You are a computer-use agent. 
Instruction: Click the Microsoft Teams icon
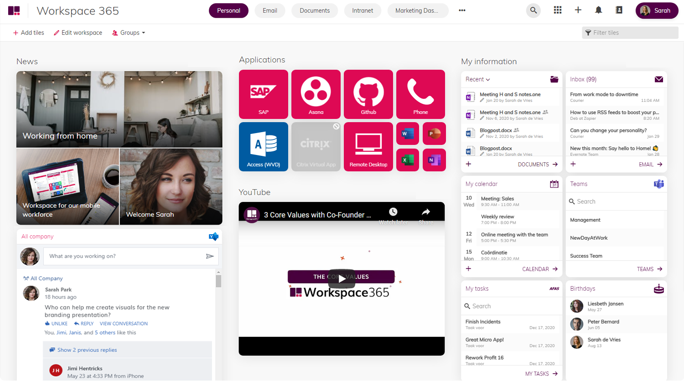659,184
